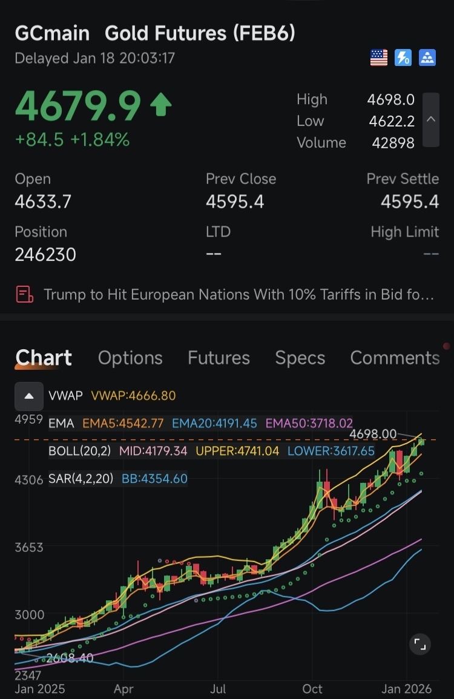Image resolution: width=454 pixels, height=699 pixels.
Task: Collapse the chart indicator legend arrow
Action: tap(29, 396)
